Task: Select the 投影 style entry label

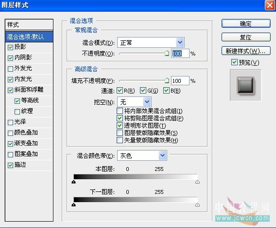Action: tap(20, 47)
